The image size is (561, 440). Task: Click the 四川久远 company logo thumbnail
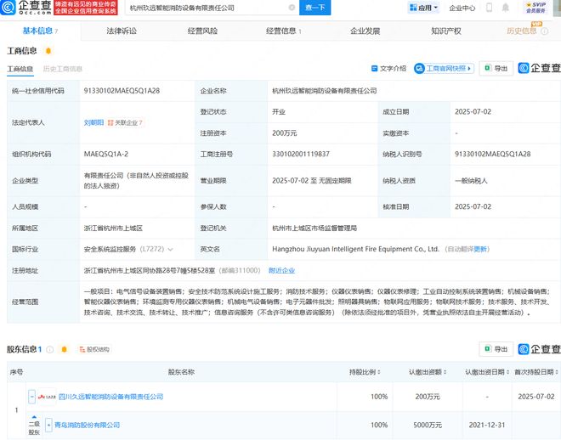[x=47, y=397]
